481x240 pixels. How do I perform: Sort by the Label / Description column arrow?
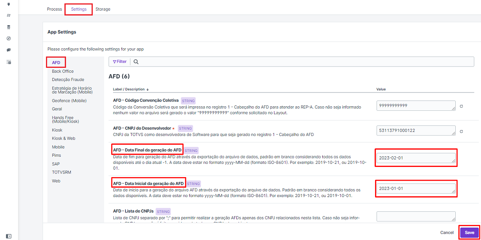148,89
